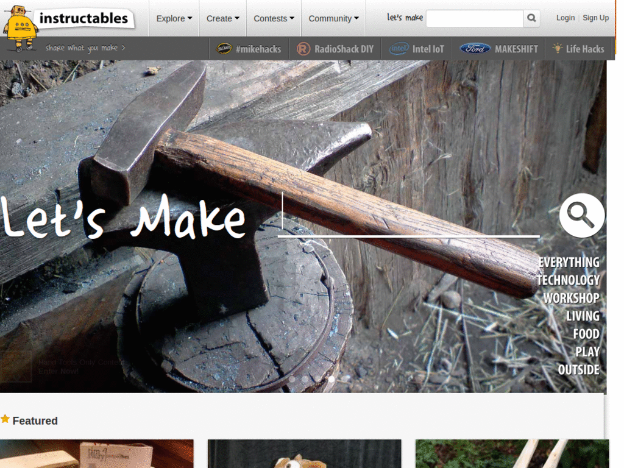Select the OUTSIDE category
The image size is (624, 468).
pyautogui.click(x=579, y=370)
